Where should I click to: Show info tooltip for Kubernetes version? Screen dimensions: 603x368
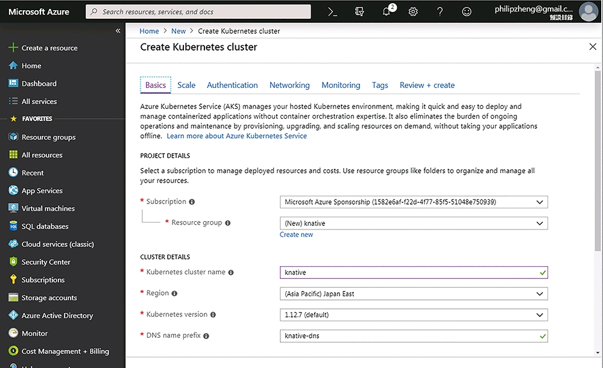tap(213, 314)
